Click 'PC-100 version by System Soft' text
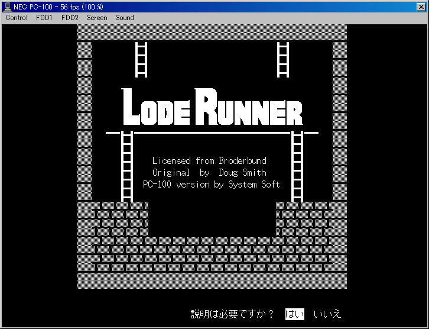This screenshot has width=429, height=329. [211, 185]
